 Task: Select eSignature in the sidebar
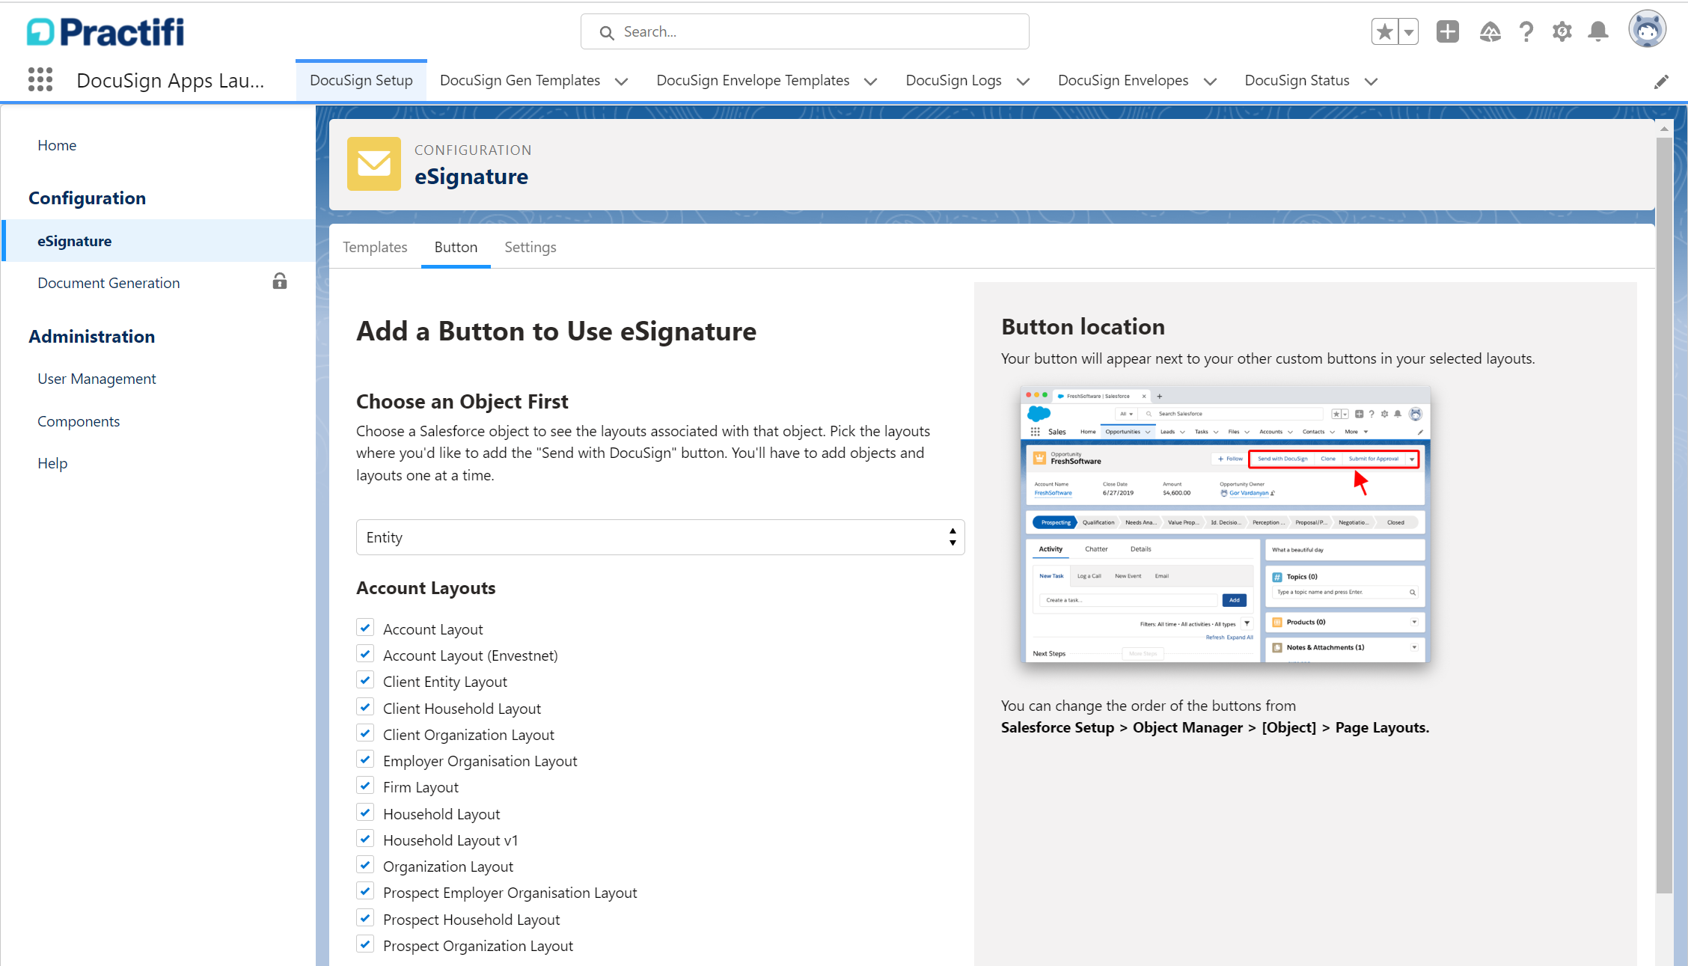159,241
